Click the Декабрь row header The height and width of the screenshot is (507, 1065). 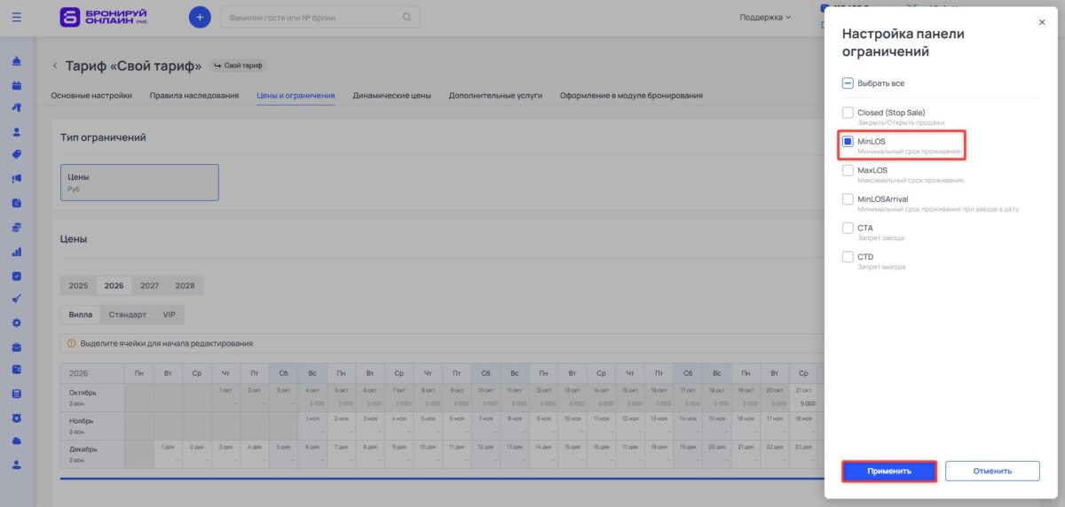(92, 453)
